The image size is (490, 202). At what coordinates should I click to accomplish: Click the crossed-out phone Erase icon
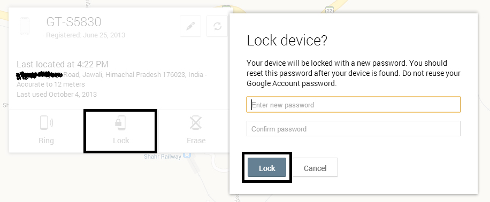point(196,123)
